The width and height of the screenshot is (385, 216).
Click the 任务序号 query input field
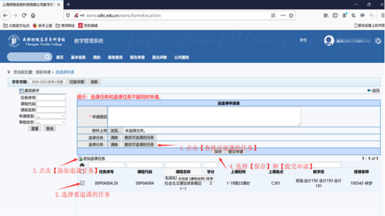click(x=51, y=98)
